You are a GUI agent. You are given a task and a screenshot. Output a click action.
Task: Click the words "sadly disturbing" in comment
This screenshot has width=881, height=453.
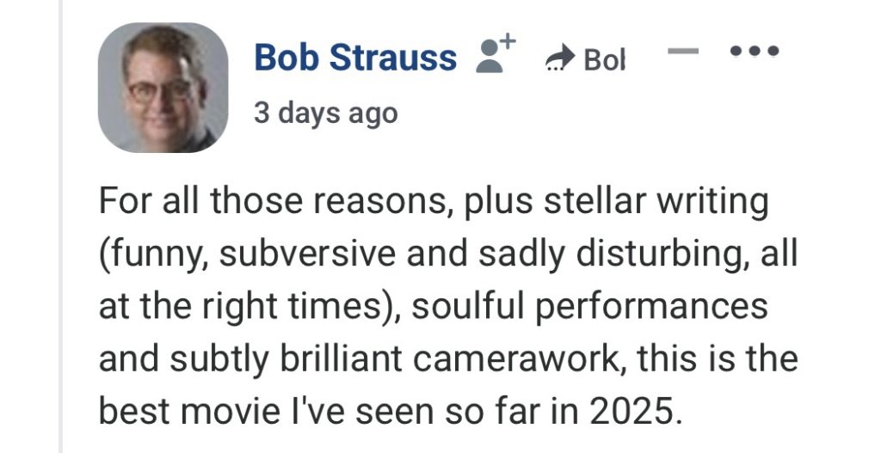[x=592, y=255]
